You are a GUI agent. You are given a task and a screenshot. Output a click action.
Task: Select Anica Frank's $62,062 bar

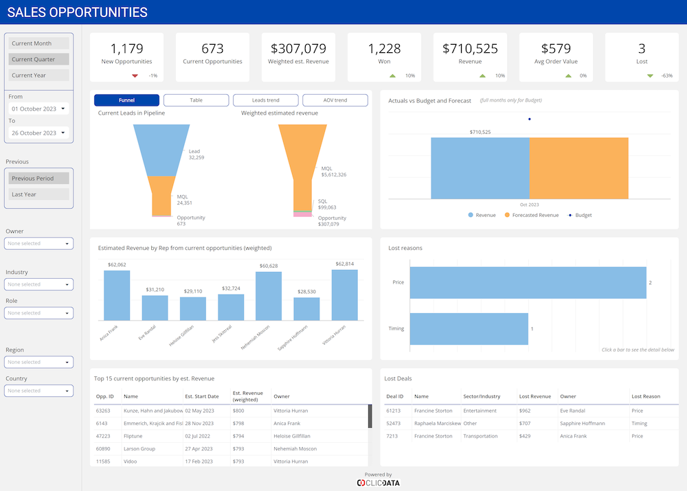(117, 296)
